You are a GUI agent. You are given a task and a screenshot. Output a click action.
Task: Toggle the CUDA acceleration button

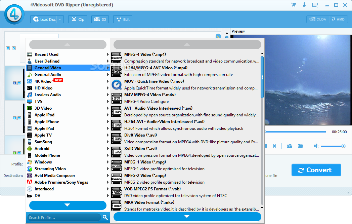coord(318,20)
